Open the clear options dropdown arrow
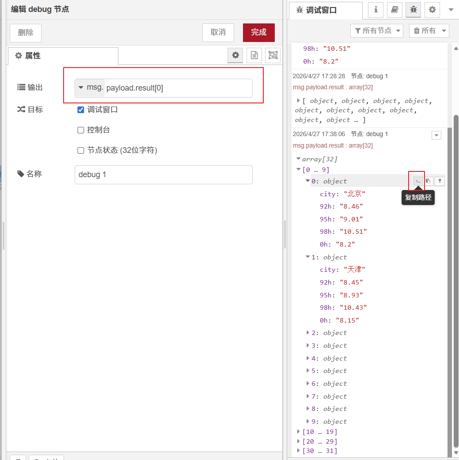Screen dimensions: 459x460 pos(444,30)
